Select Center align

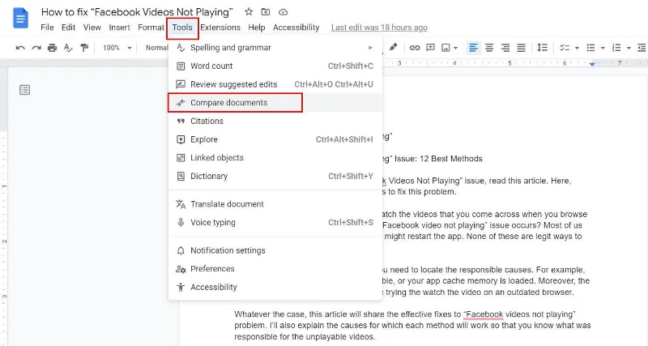point(489,48)
